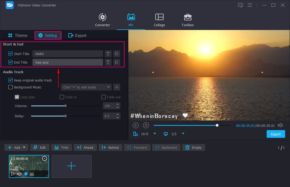Expand the 1/2 screen display dropdown
Screen dimensions: 290x187
point(183,134)
